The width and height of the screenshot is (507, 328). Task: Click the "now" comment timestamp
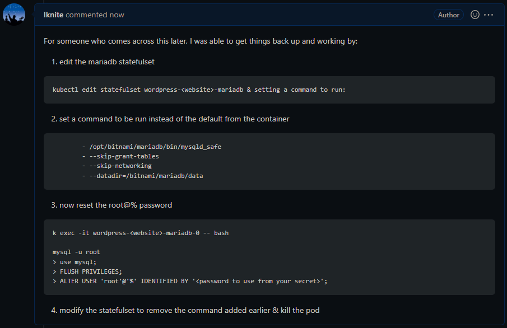[x=117, y=15]
